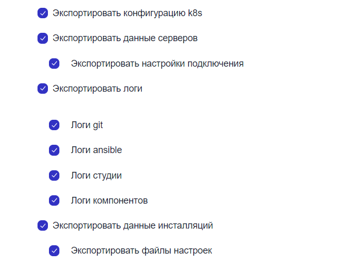Toggle the «Логи ansible» checkbox off
Image resolution: width=349 pixels, height=264 pixels.
pos(54,150)
